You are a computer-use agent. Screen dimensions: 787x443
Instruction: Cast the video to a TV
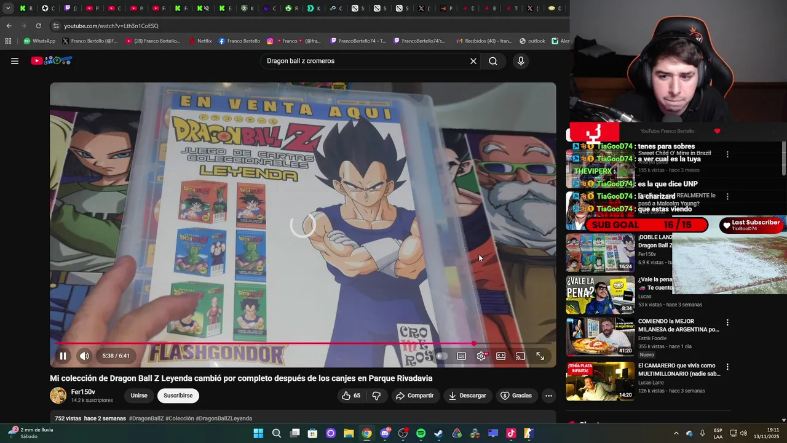520,356
